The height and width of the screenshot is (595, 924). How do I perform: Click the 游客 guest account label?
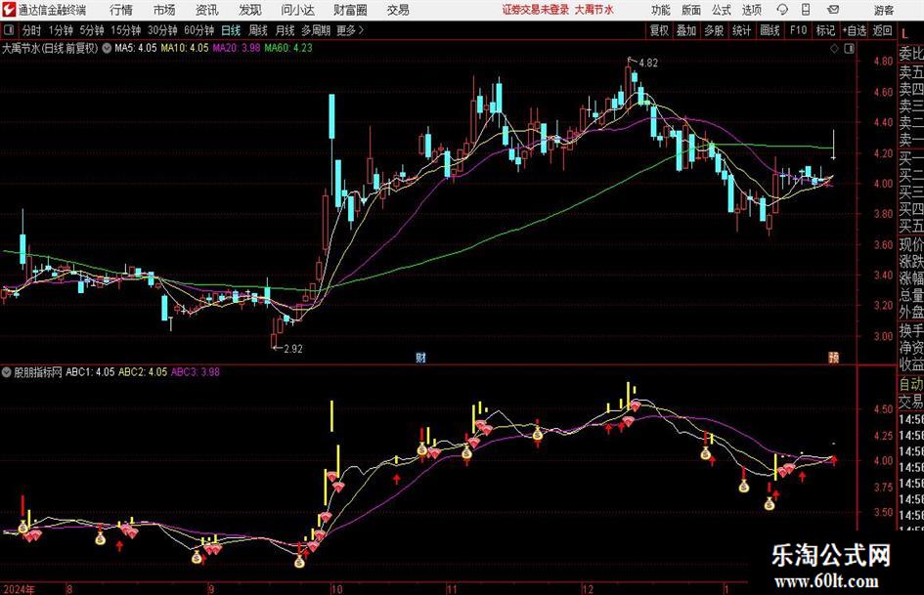[883, 10]
